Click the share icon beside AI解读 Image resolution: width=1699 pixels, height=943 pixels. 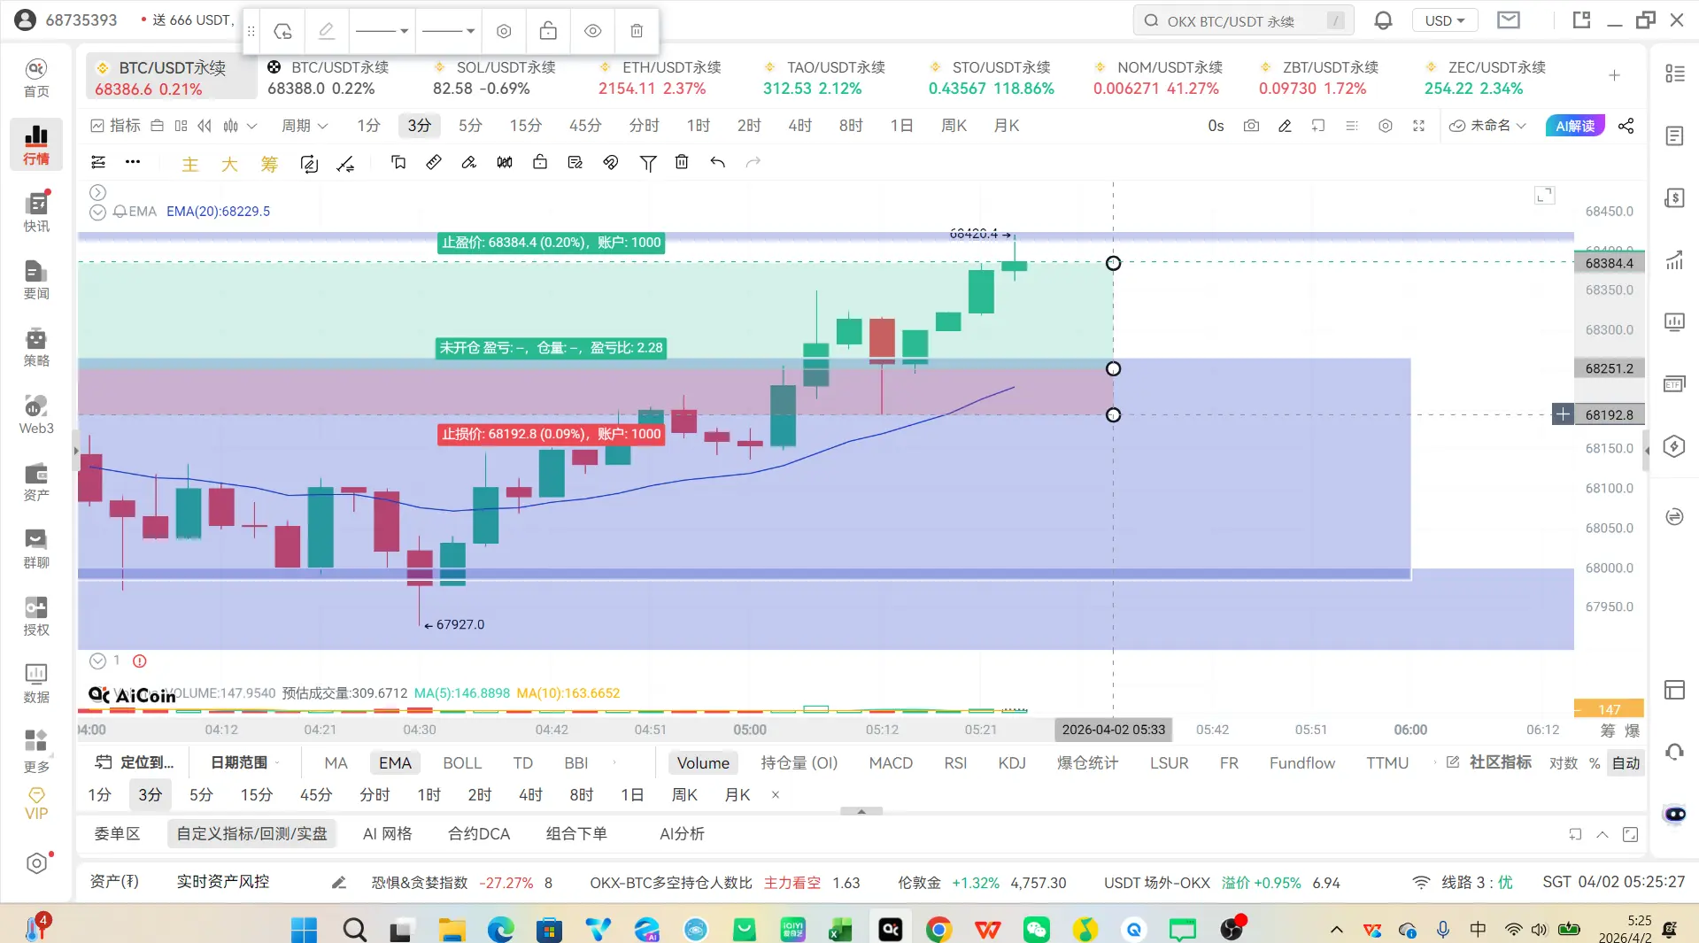(1626, 126)
